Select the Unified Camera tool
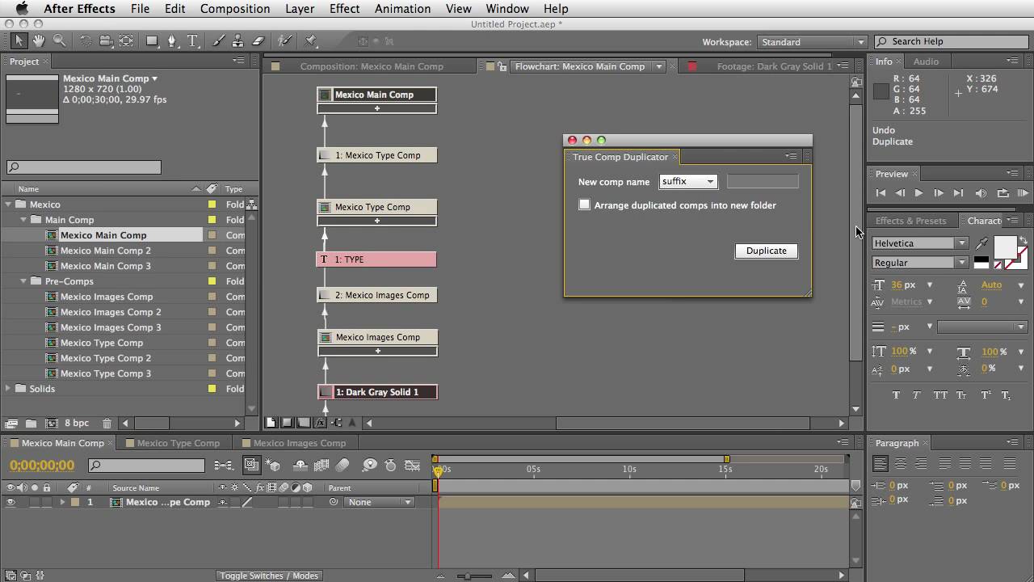Viewport: 1034px width, 582px height. pyautogui.click(x=106, y=41)
